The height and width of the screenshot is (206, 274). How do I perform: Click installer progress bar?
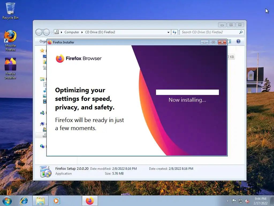(187, 92)
